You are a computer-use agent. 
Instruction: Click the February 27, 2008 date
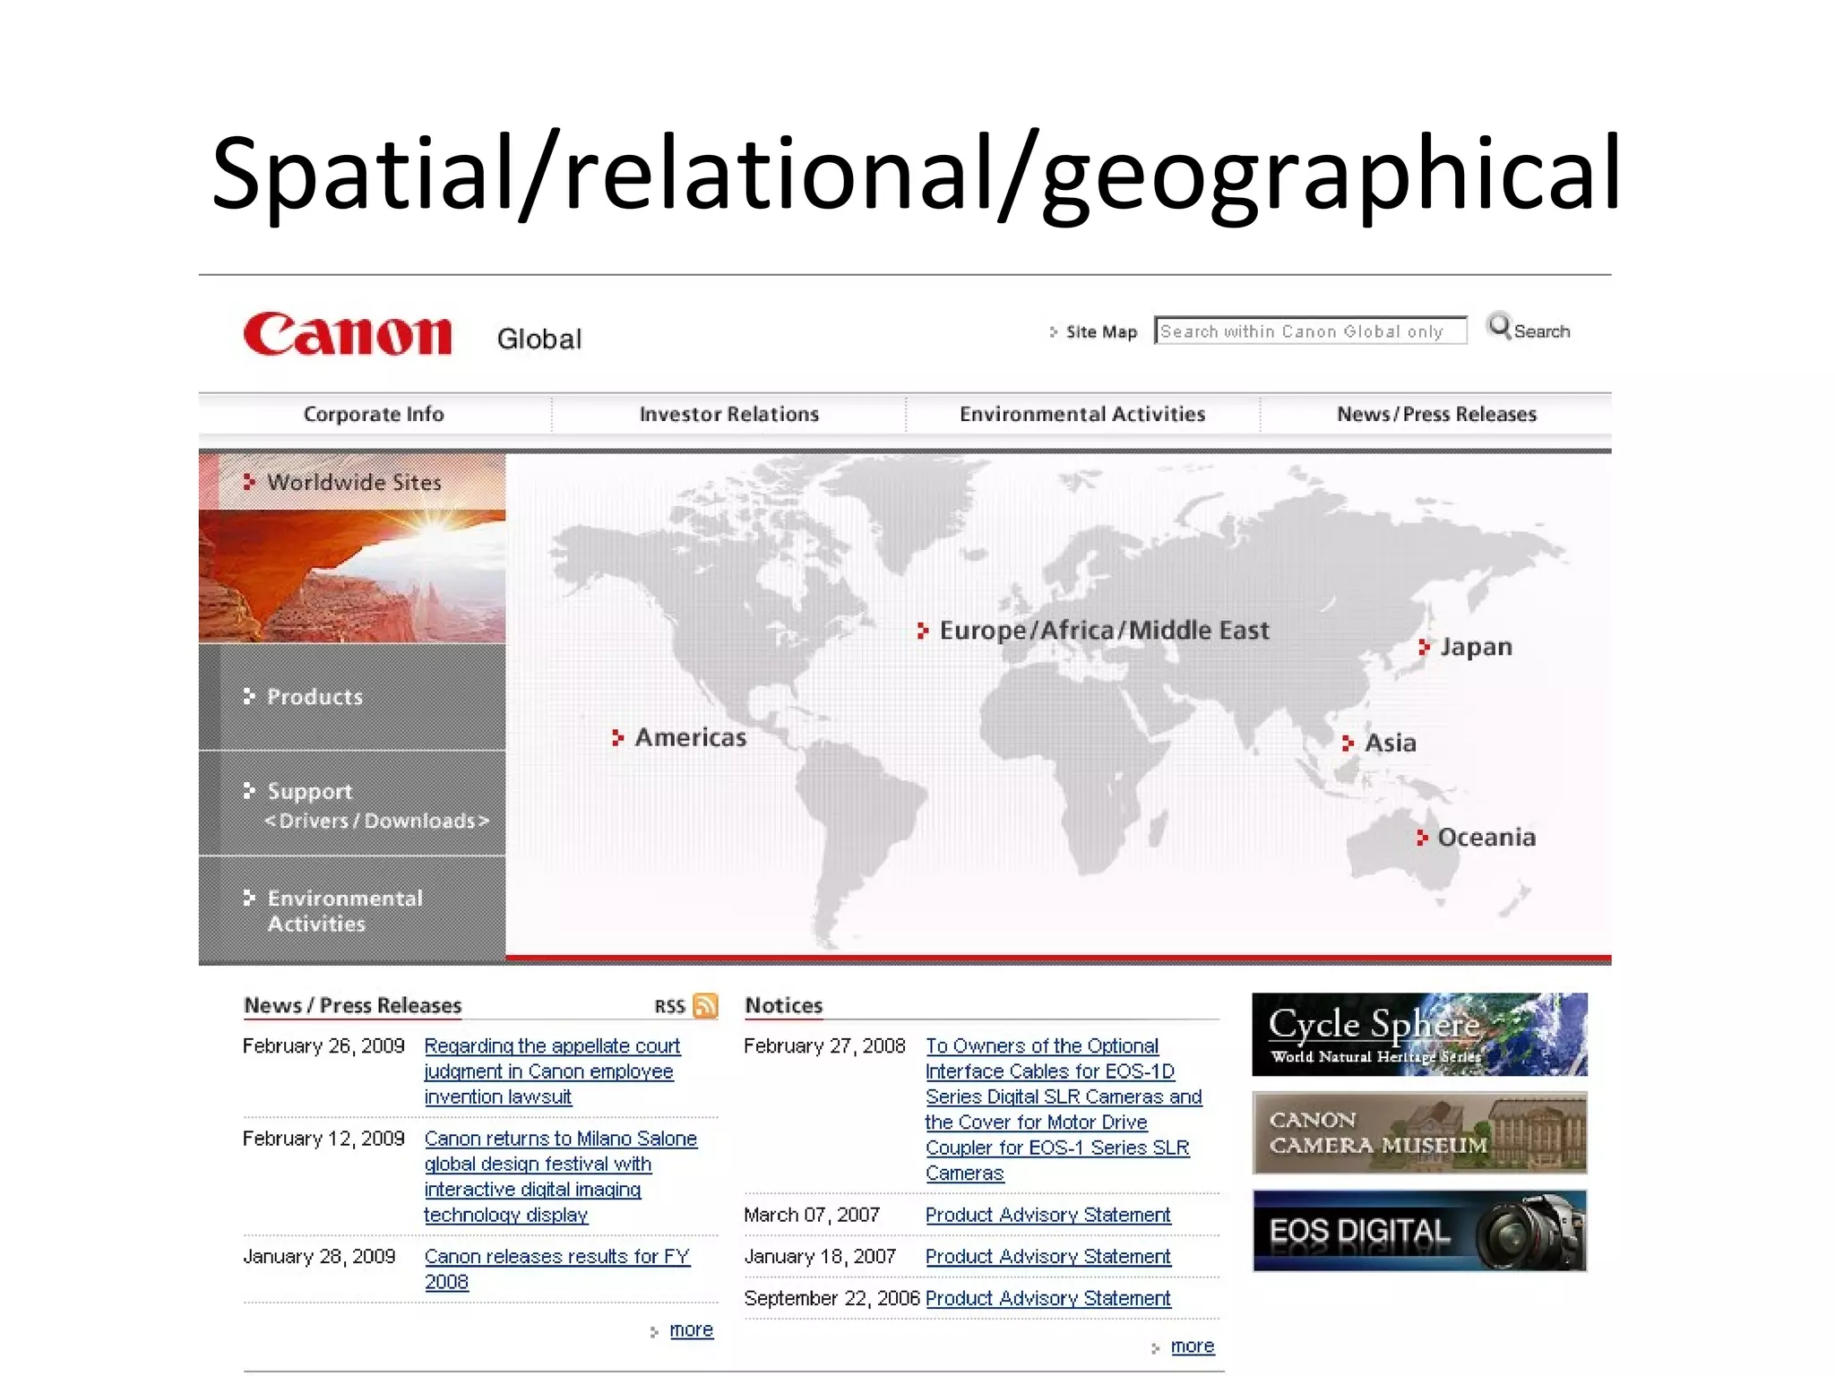[x=824, y=1046]
